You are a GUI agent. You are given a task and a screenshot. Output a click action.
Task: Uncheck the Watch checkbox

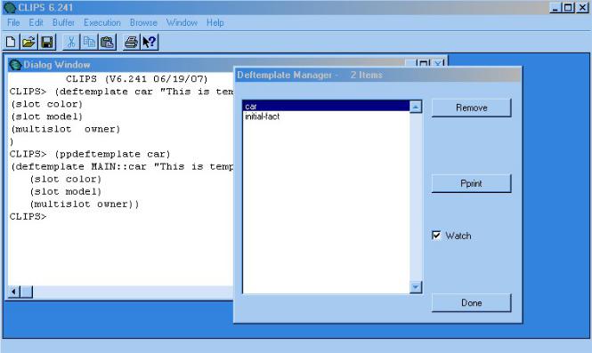tap(436, 236)
